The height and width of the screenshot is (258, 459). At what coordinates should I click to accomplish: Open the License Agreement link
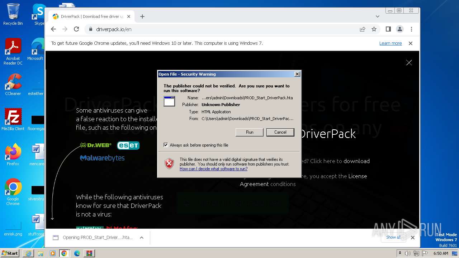304,180
